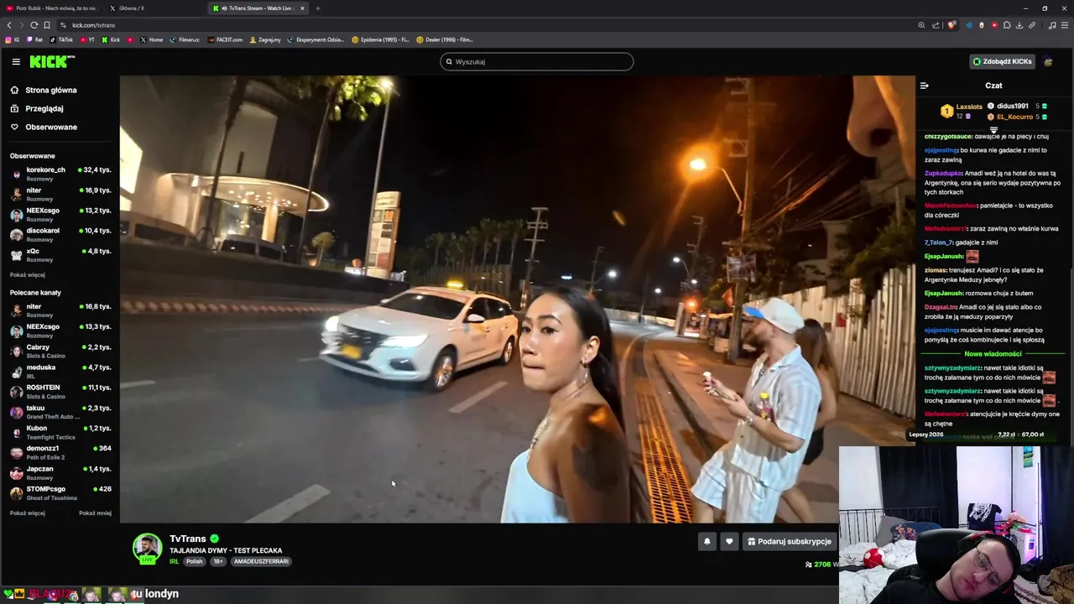The width and height of the screenshot is (1074, 604).
Task: Click the IRL category link
Action: (x=174, y=561)
